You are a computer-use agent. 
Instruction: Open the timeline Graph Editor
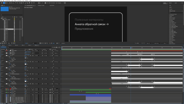[60, 47]
